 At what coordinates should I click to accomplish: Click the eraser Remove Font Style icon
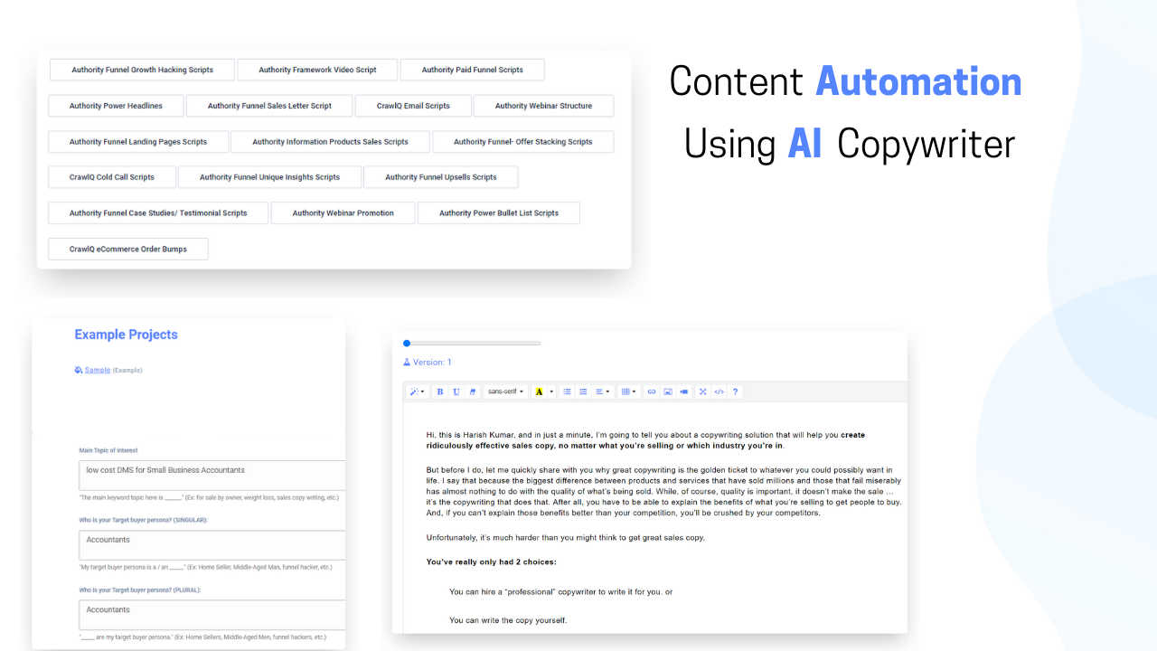[473, 392]
